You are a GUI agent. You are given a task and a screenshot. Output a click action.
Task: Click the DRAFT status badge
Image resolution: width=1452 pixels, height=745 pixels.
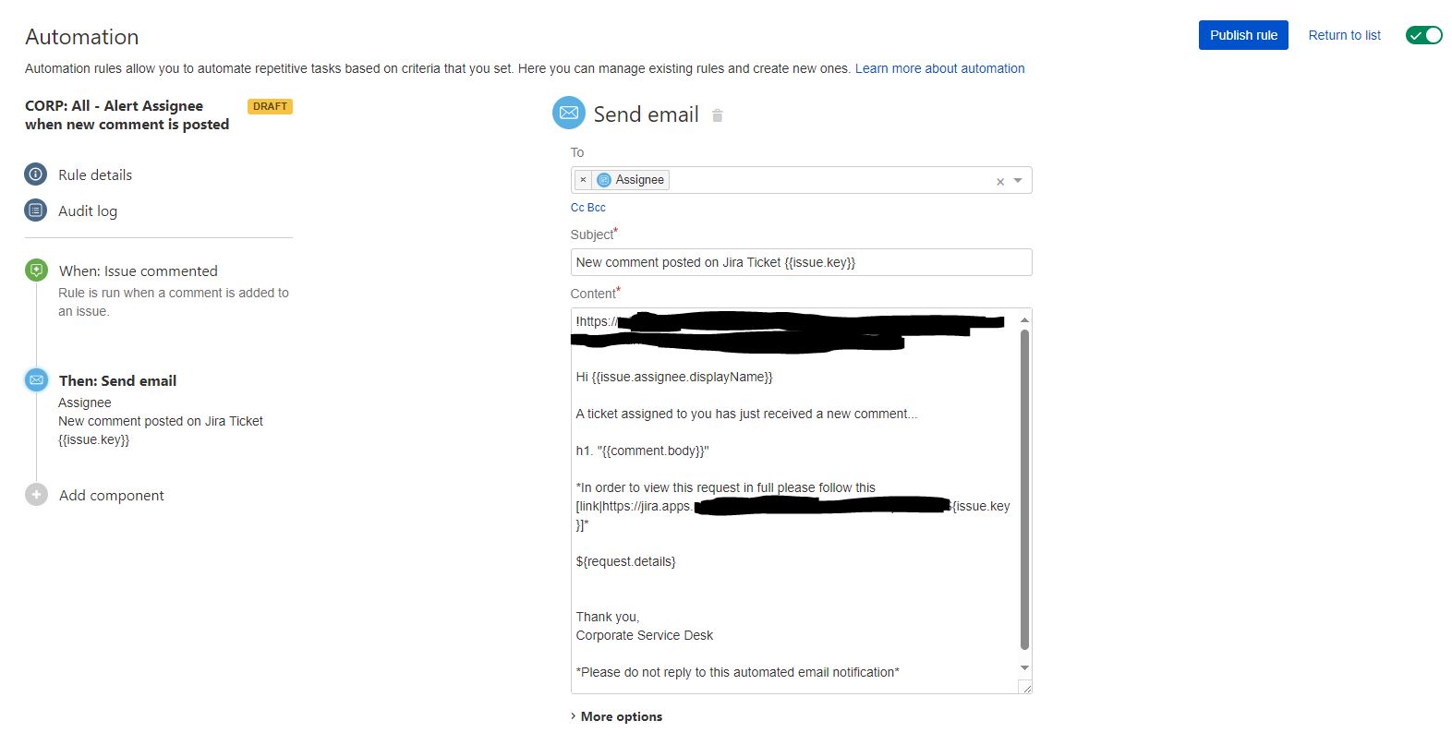click(270, 106)
